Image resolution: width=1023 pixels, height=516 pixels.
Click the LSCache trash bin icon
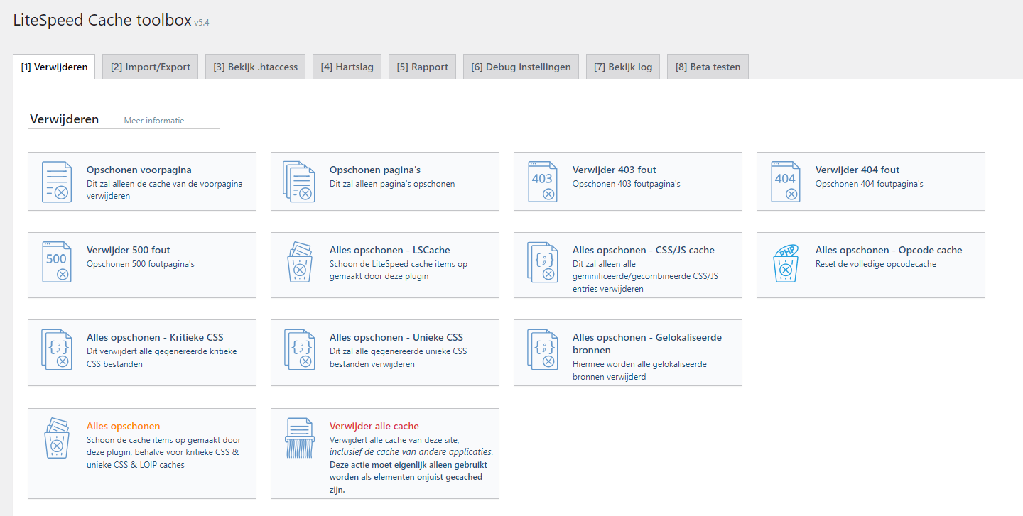tap(300, 265)
